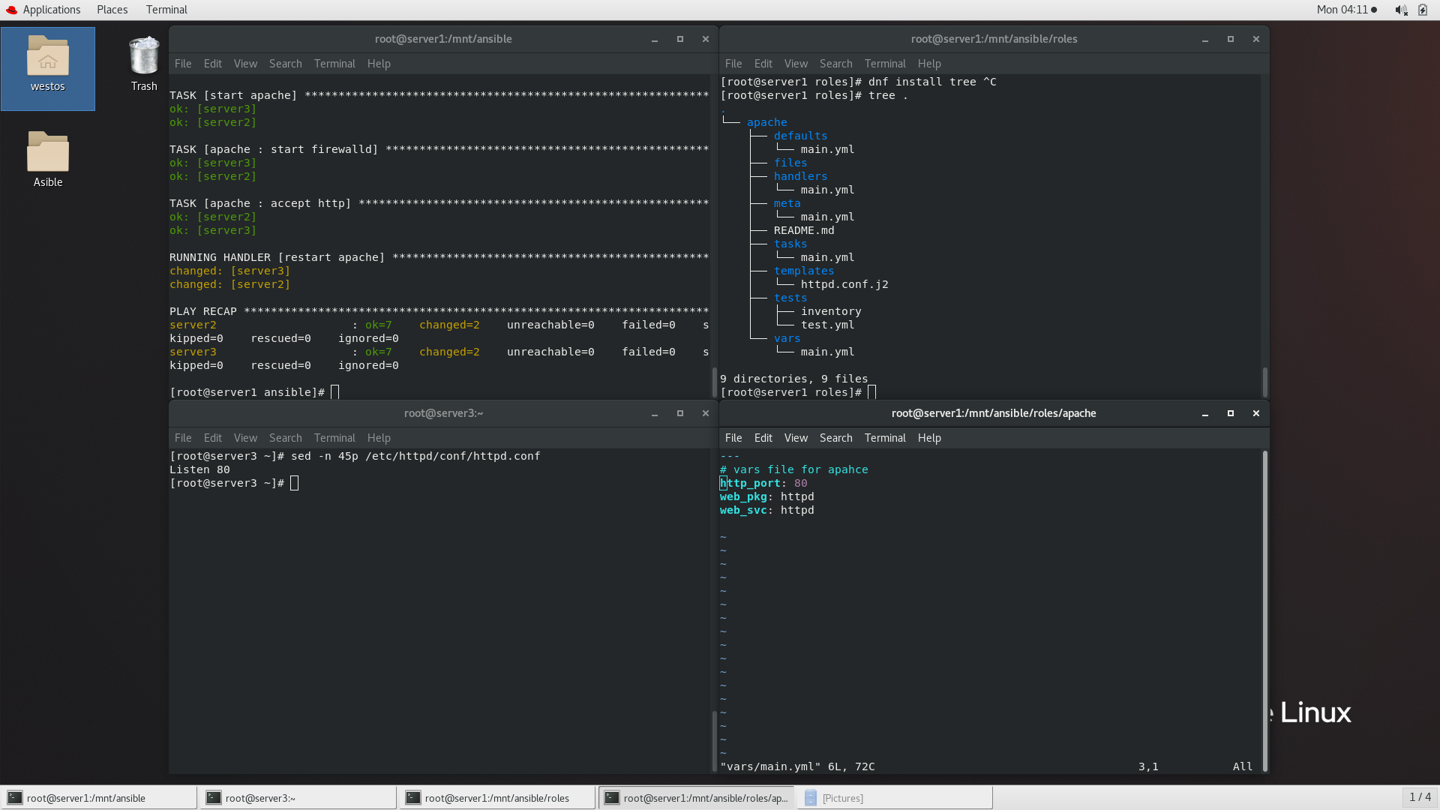Click the red hat Applications icon
The height and width of the screenshot is (810, 1440).
(11, 10)
